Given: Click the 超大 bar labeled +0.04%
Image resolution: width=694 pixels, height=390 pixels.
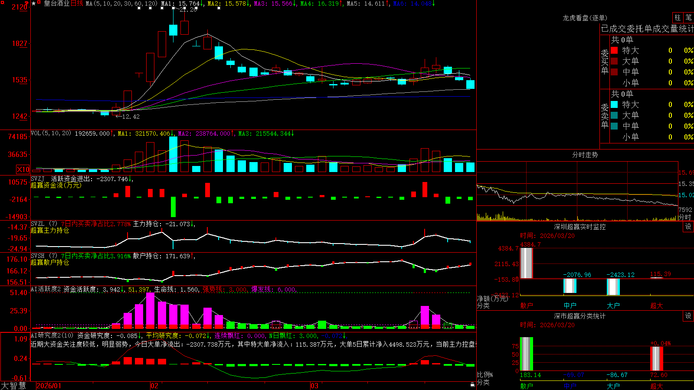Looking at the screenshot, I should pyautogui.click(x=657, y=358).
